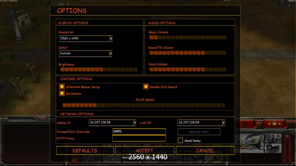Click the DISPLAY OPTIONS section header
296x166 pixels.
click(x=73, y=23)
